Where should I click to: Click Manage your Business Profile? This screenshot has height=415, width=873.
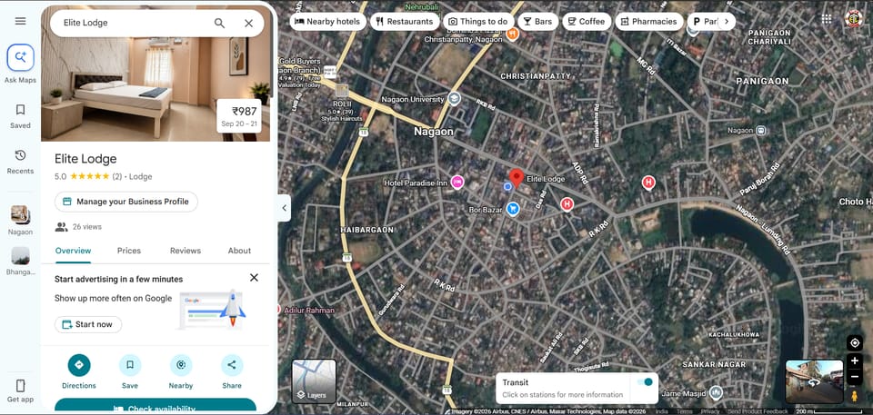click(x=126, y=202)
